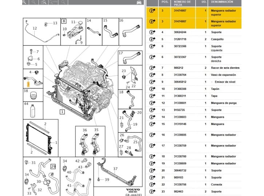Open info icon for Emisor de nivel

point(152,82)
